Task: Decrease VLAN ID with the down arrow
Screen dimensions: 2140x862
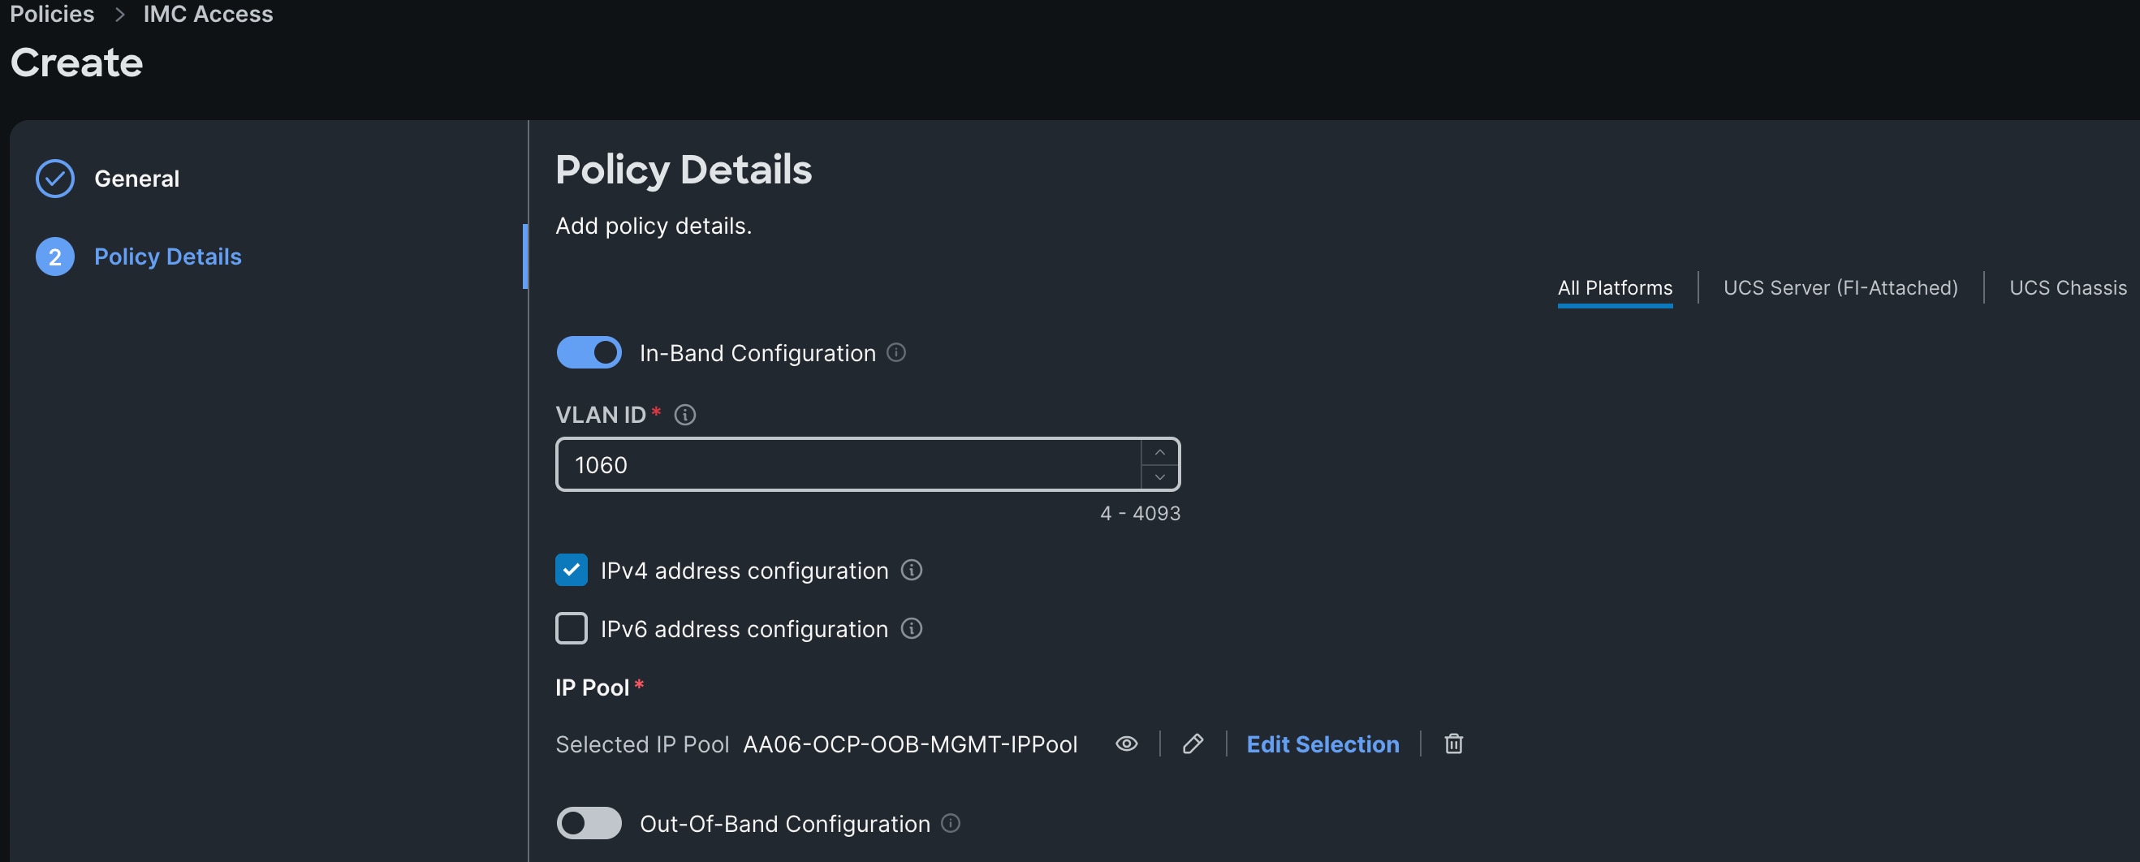Action: pyautogui.click(x=1160, y=476)
